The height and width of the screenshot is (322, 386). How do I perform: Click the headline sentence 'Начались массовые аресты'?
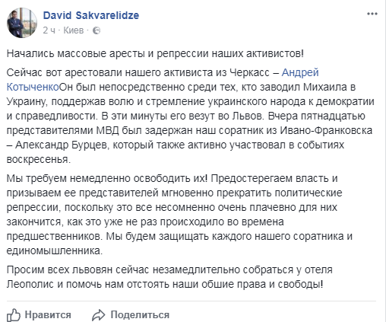155,54
